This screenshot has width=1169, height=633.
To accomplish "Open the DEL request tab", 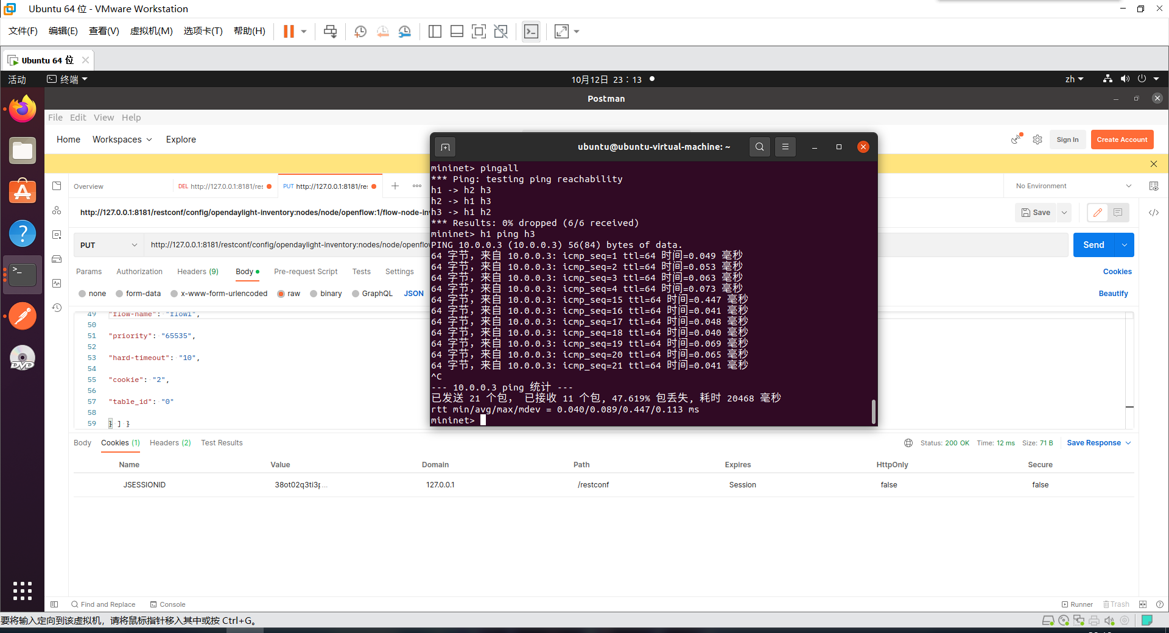I will pos(225,186).
